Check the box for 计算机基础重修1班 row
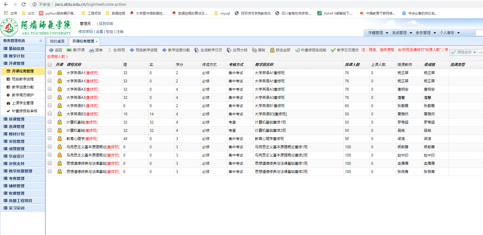This screenshot has width=483, height=235. pos(50,122)
